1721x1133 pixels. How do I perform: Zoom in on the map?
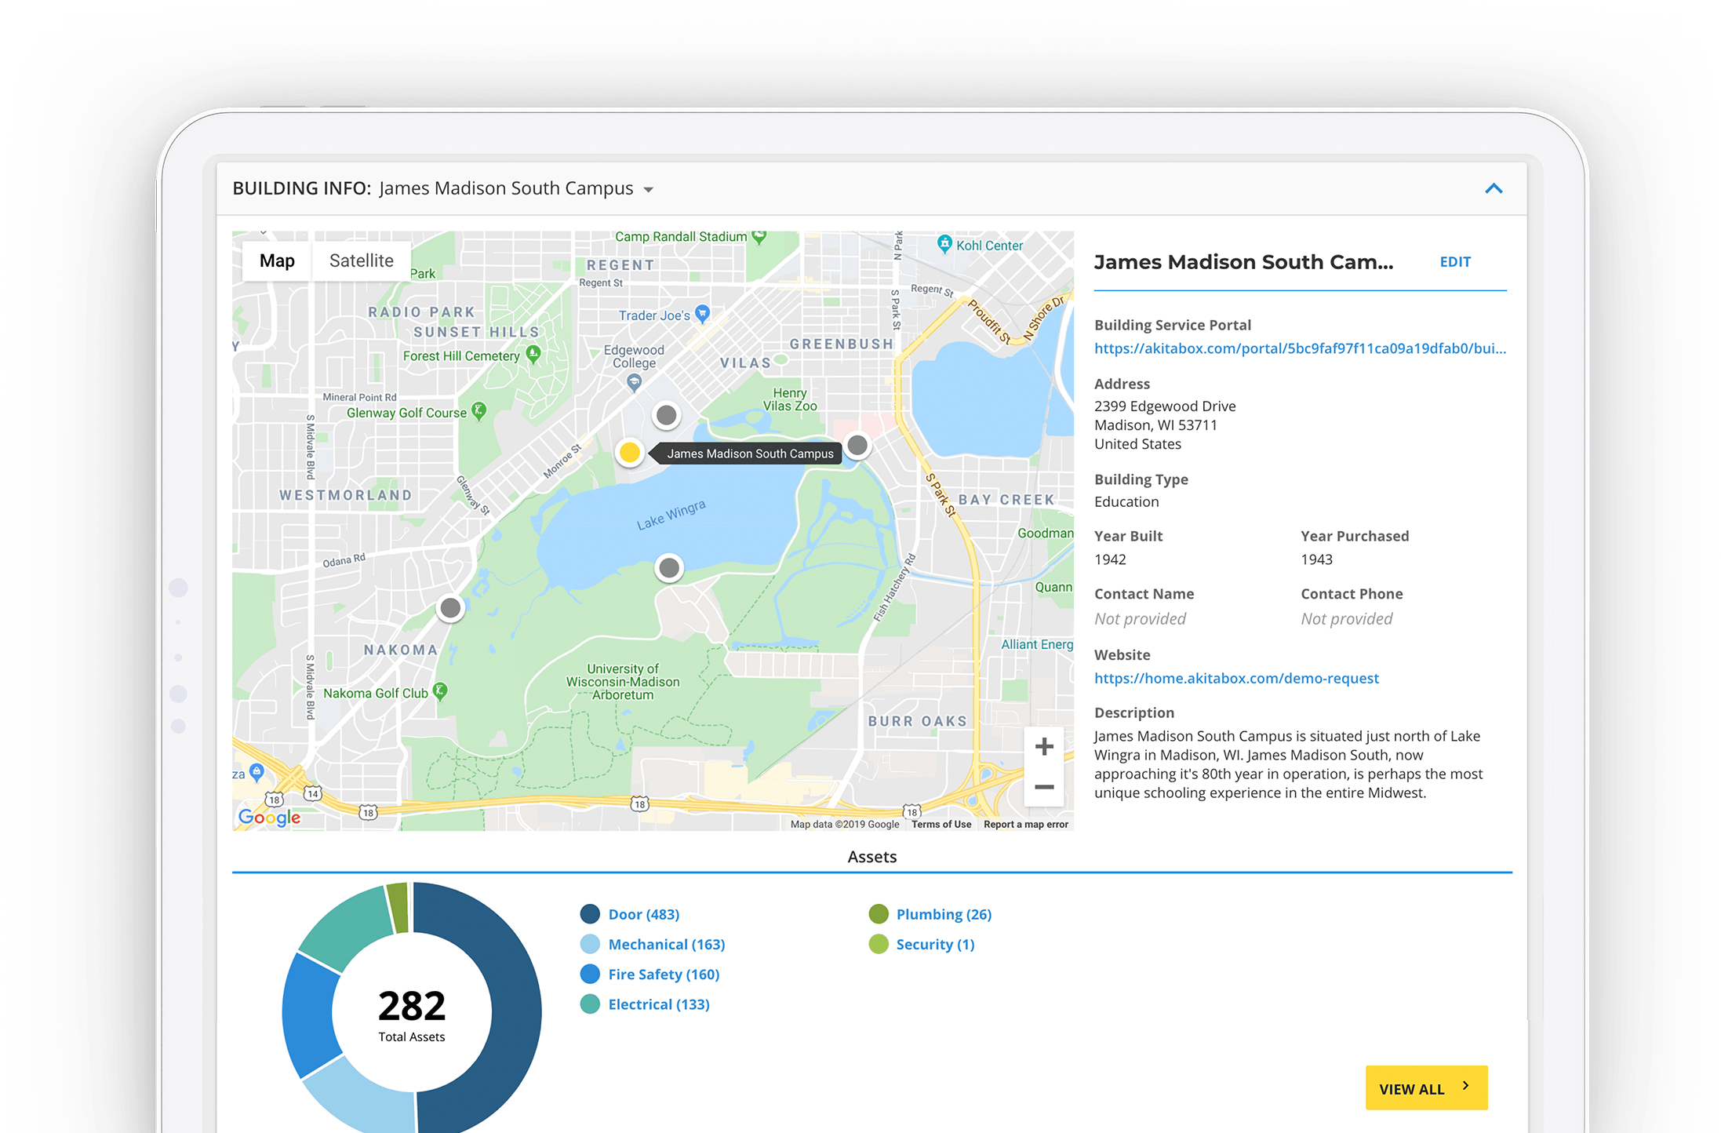coord(1044,746)
